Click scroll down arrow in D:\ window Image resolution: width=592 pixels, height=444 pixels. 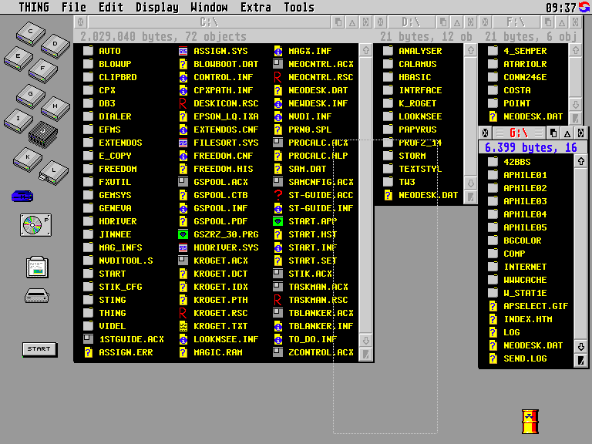[x=471, y=183]
